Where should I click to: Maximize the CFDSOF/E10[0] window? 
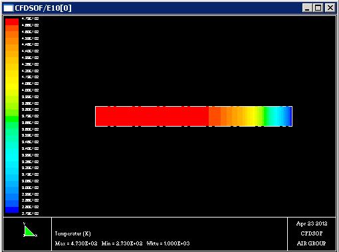pos(318,8)
